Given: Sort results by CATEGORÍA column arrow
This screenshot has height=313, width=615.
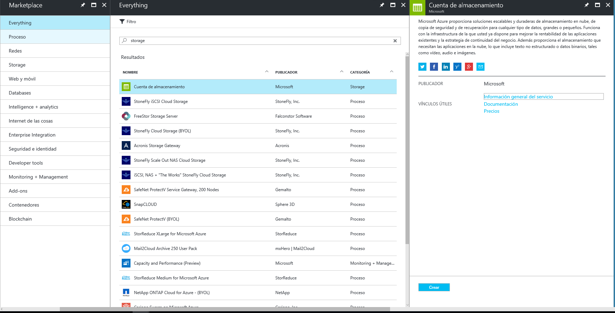Looking at the screenshot, I should click(392, 72).
